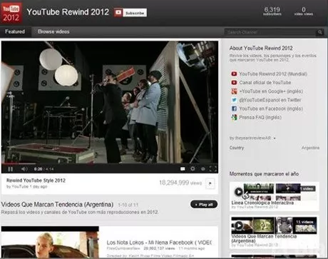Mute the video with the speaker icon
The image size is (328, 259).
[24, 169]
